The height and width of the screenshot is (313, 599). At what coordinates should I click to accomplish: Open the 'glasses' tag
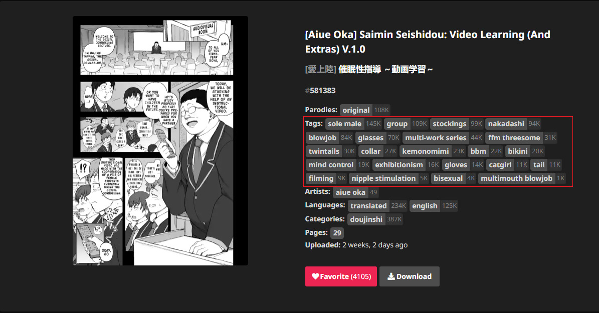click(x=378, y=137)
